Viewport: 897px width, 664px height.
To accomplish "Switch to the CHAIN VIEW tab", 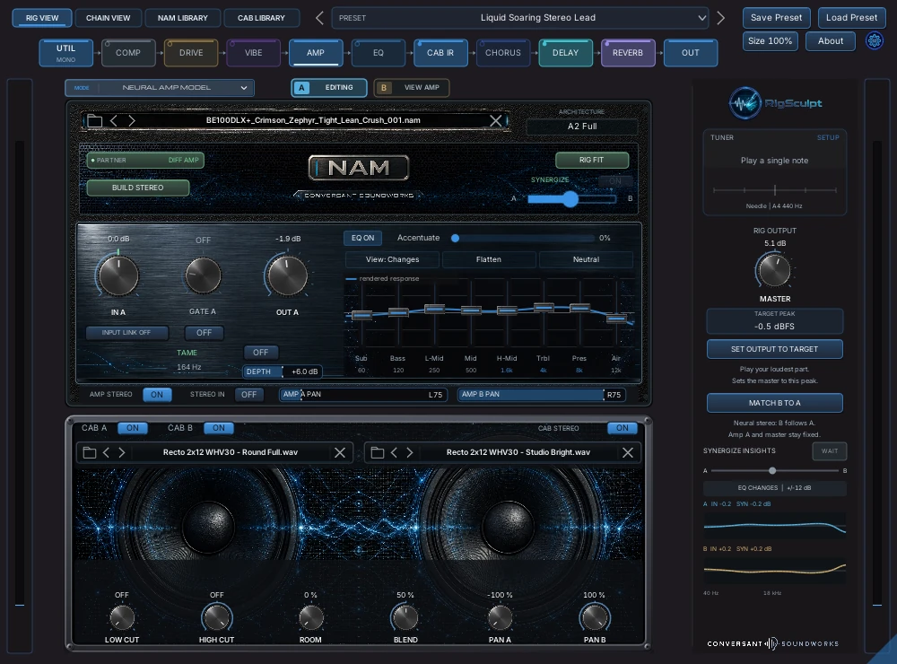I will tap(109, 18).
